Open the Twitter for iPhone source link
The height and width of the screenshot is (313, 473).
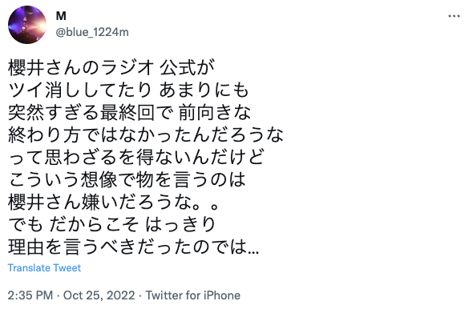point(193,295)
